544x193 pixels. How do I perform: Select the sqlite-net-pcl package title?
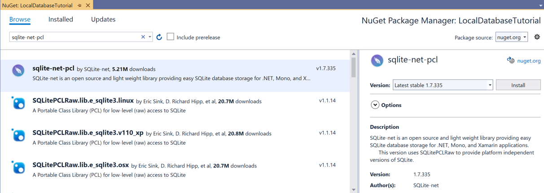(53, 69)
